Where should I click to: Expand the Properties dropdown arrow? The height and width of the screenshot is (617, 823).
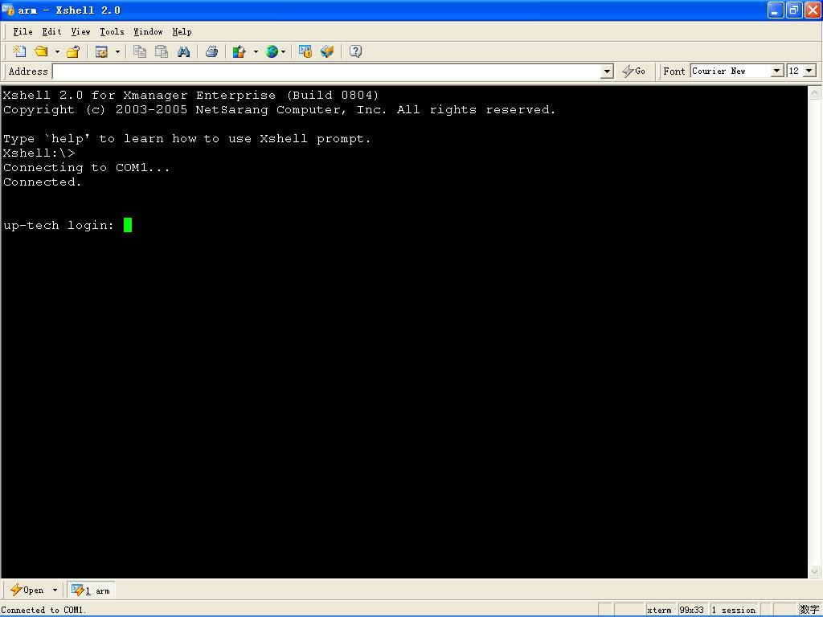click(x=117, y=52)
